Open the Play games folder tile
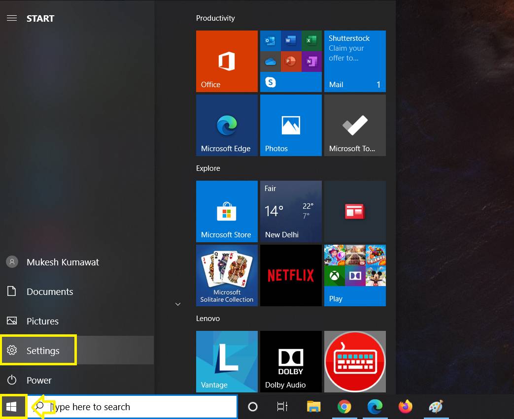The width and height of the screenshot is (514, 419). pyautogui.click(x=355, y=275)
